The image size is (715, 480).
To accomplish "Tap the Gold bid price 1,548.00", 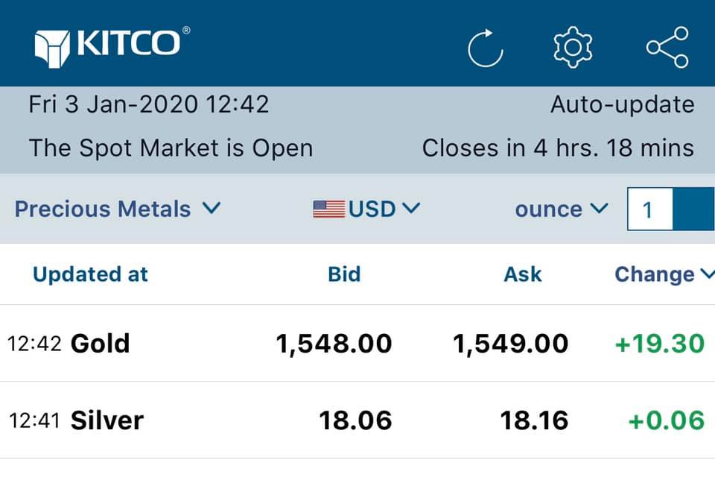I will coord(334,344).
